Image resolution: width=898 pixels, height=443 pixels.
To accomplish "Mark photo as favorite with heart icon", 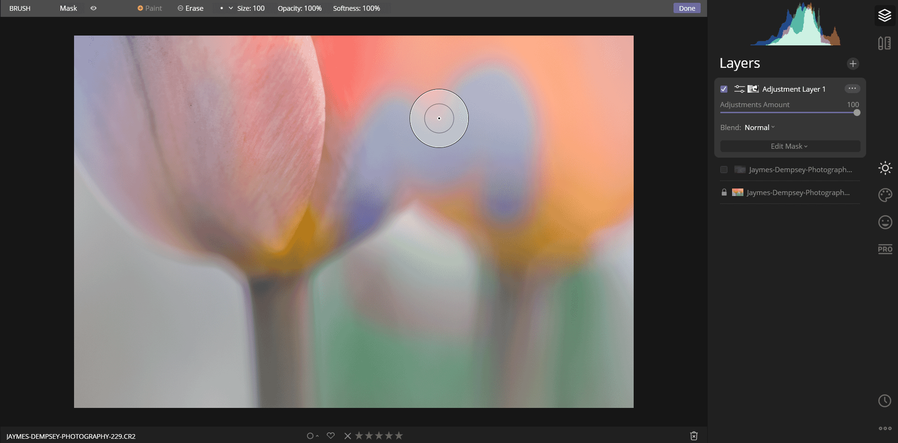I will tap(331, 436).
